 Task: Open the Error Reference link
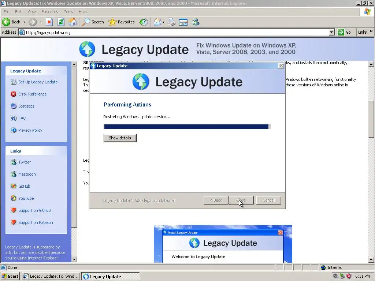pos(33,94)
